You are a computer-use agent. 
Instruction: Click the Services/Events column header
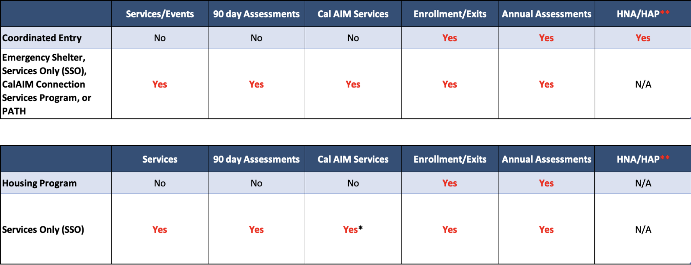160,14
